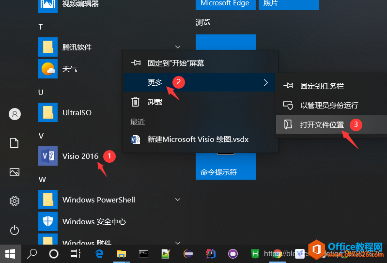Click the Windows 安全中心 label
This screenshot has height=263, width=387.
coord(94,221)
